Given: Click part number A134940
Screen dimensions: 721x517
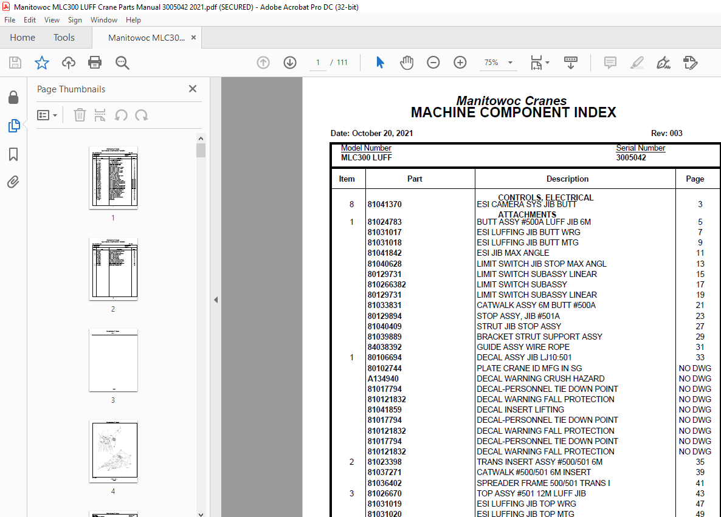Looking at the screenshot, I should [x=383, y=378].
